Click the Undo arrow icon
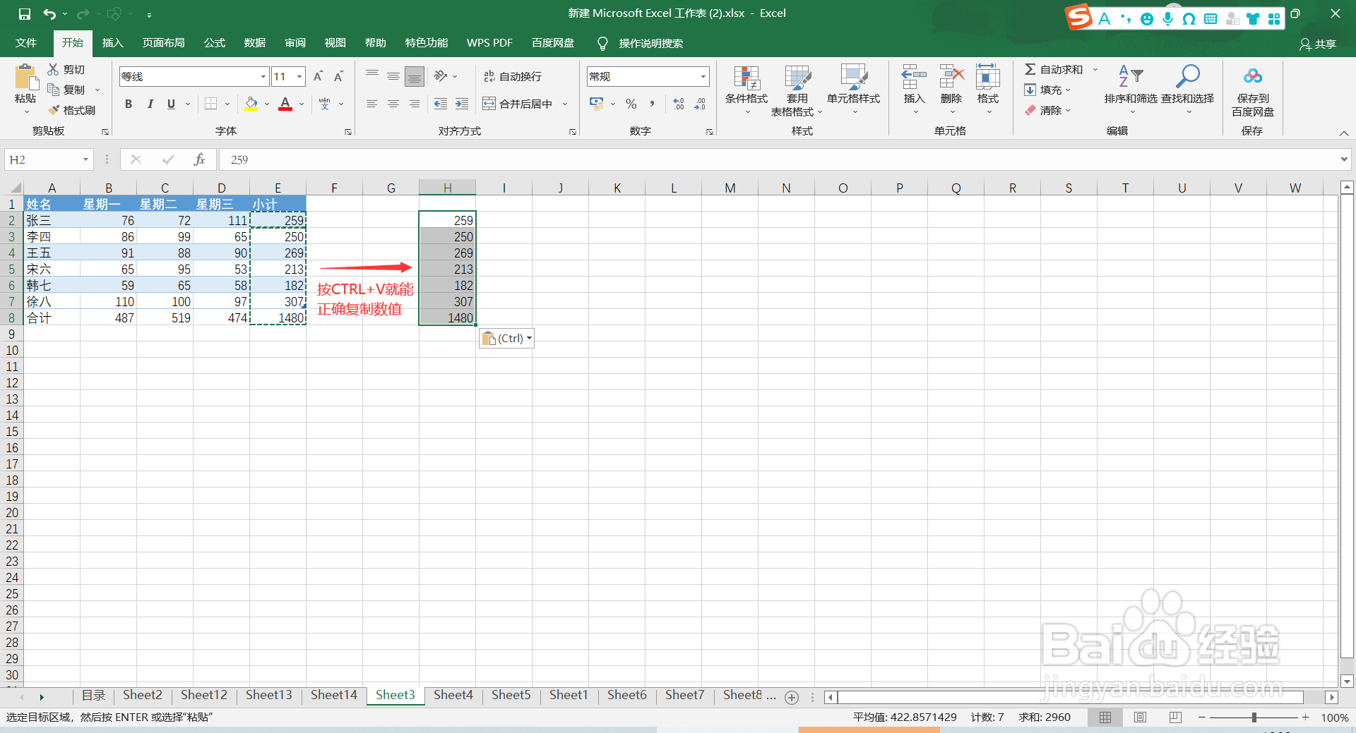Screen dimensions: 1356x733 click(x=49, y=14)
